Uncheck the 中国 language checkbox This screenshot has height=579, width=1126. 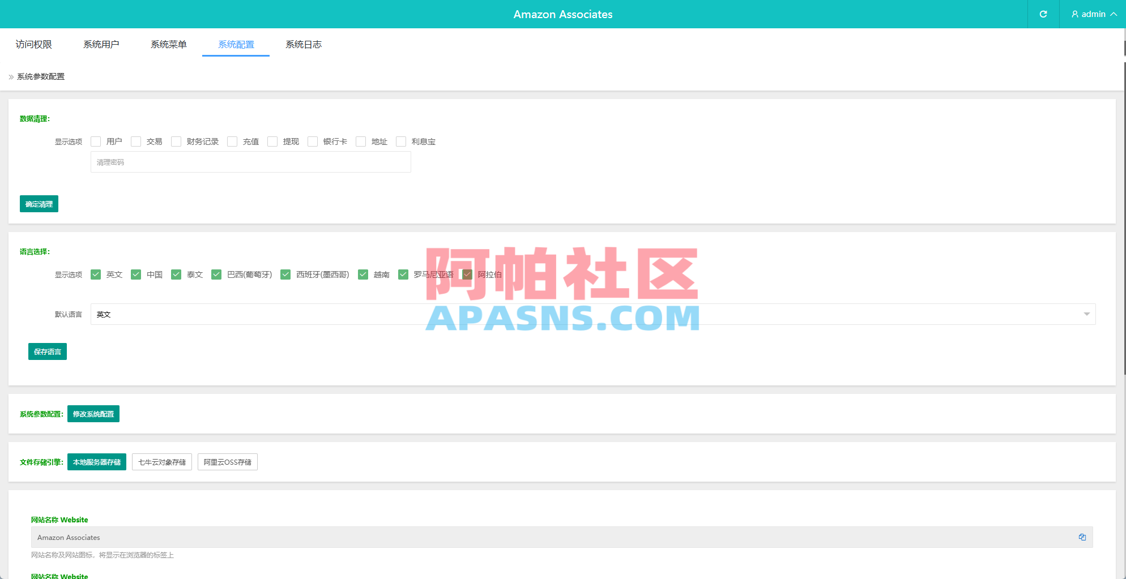tap(136, 275)
